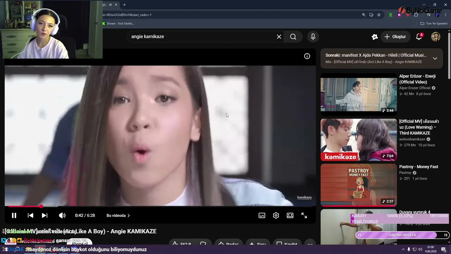The image size is (451, 254).
Task: Click the install app icon in address bar
Action: pos(371,15)
